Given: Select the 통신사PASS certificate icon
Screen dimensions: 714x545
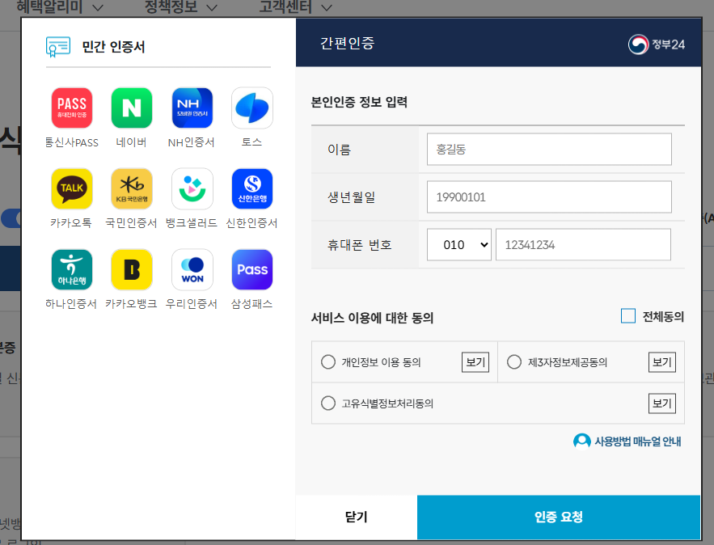Looking at the screenshot, I should pos(71,108).
